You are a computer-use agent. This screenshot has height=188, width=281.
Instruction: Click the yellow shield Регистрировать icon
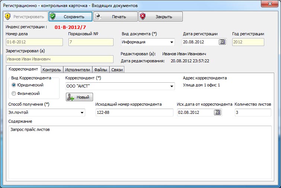[8, 17]
